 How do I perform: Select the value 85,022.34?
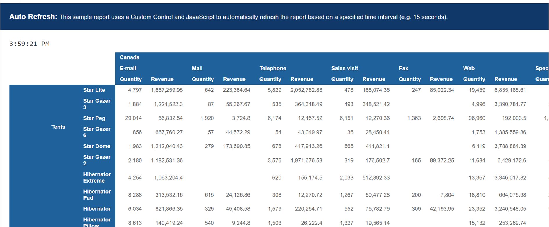click(x=442, y=90)
